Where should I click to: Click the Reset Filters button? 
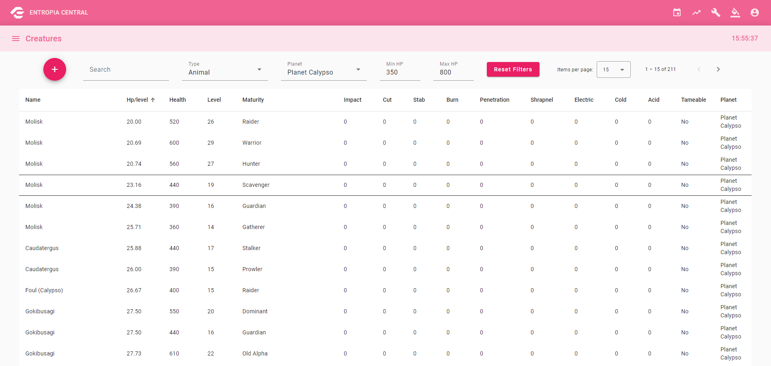click(x=513, y=69)
